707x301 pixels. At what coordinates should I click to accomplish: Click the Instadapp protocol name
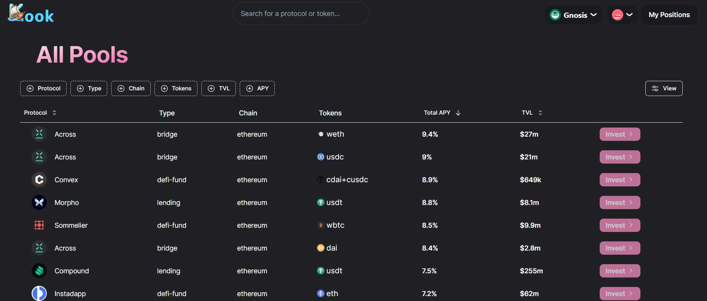tap(70, 294)
